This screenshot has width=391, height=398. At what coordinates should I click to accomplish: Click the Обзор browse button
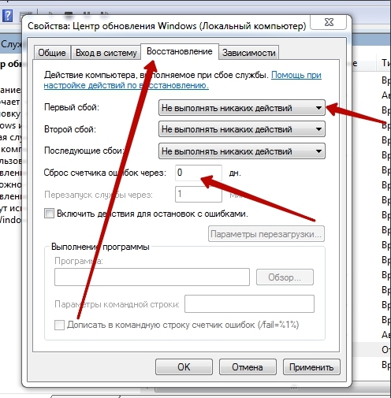click(x=285, y=277)
